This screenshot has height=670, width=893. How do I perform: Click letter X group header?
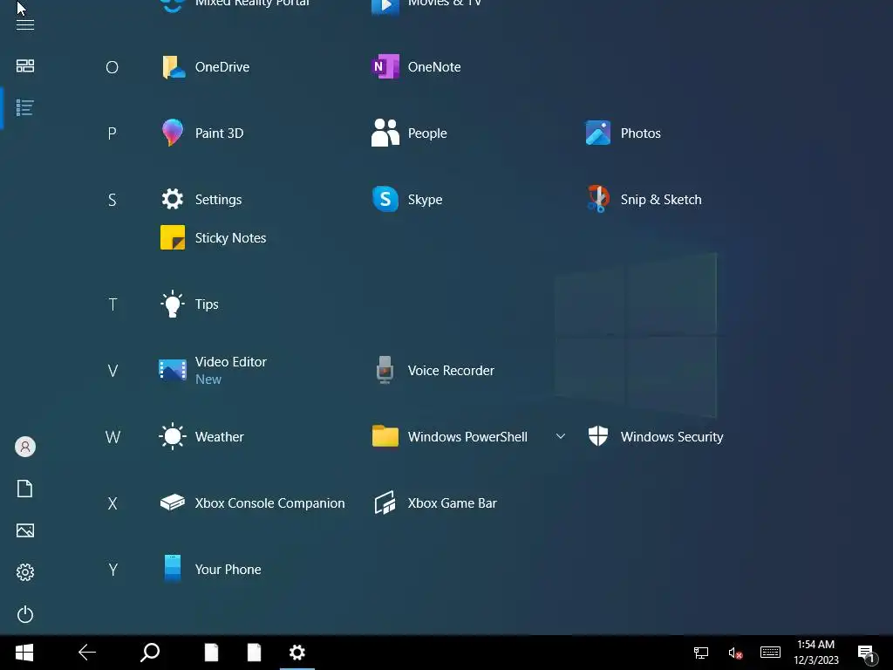[x=112, y=503]
